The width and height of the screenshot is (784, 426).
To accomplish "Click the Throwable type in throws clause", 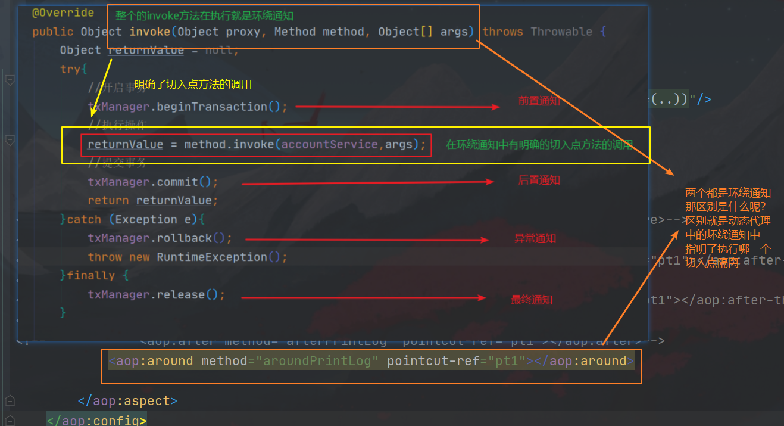I will coord(561,32).
